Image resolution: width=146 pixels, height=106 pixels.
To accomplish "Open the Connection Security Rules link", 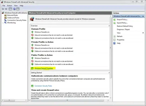I will 43,86.
